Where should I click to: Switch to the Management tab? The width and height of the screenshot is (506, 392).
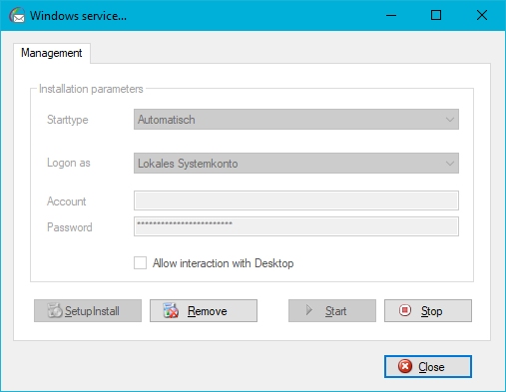[x=52, y=53]
